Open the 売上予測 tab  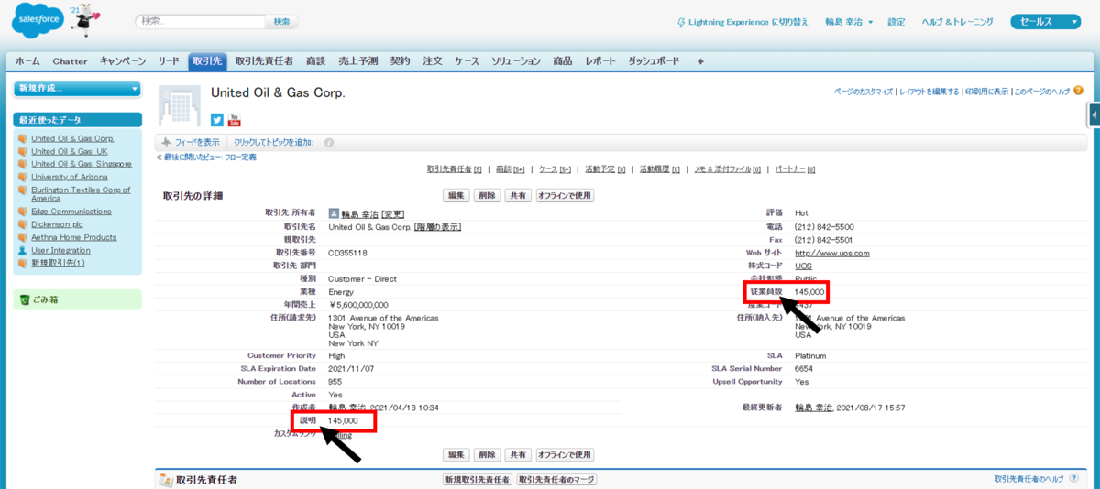(x=357, y=61)
